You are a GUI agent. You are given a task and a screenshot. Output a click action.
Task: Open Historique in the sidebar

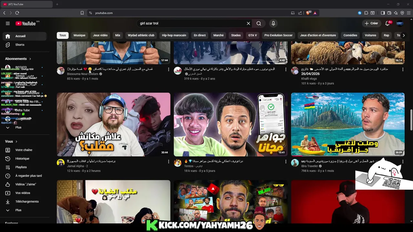pos(25,159)
